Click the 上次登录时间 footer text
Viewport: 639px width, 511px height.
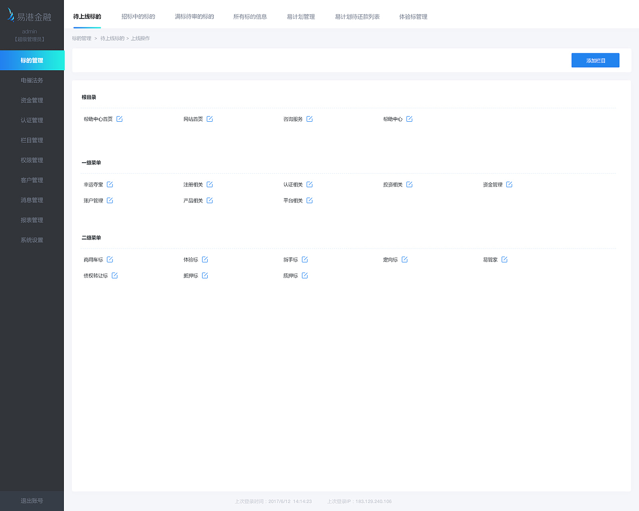point(273,502)
